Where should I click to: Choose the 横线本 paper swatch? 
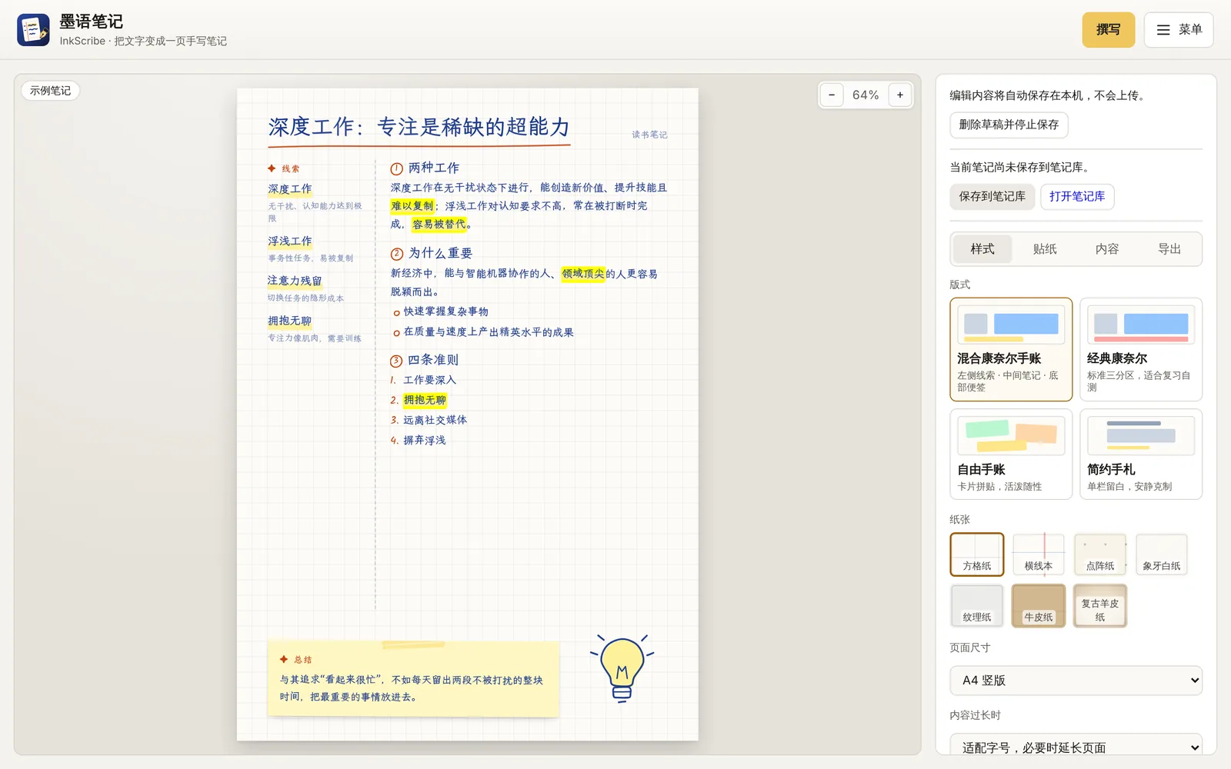[x=1039, y=554]
